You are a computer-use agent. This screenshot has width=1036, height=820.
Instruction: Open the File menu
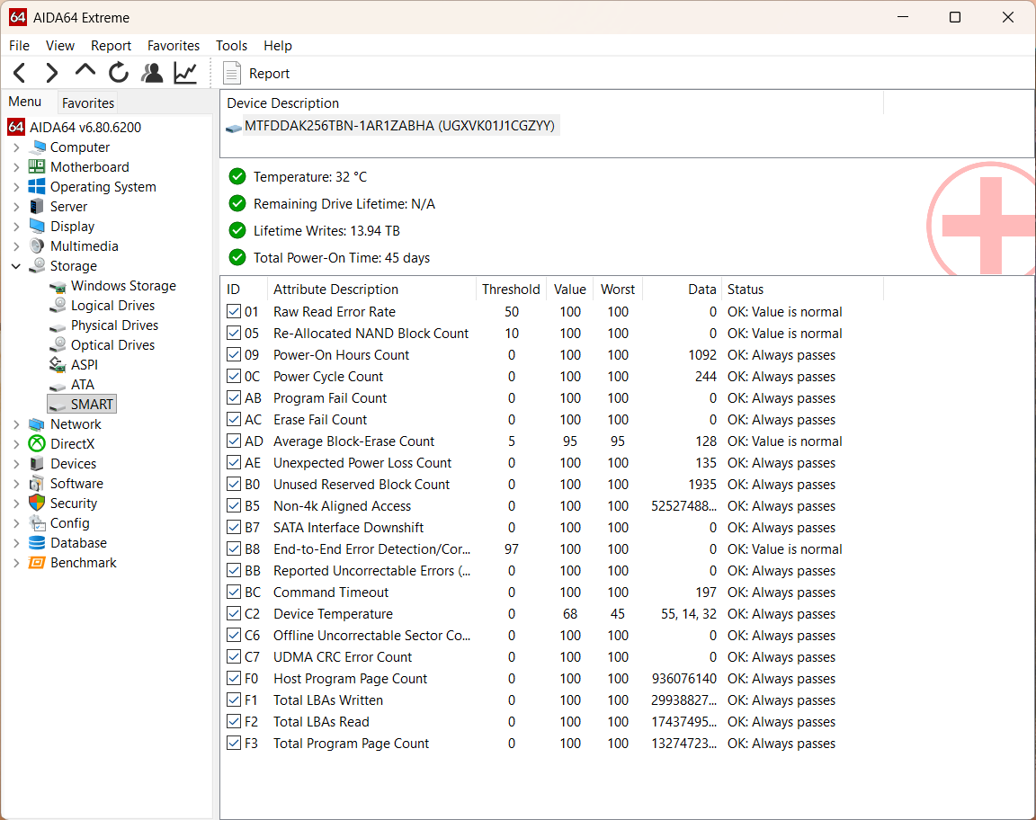(x=19, y=46)
